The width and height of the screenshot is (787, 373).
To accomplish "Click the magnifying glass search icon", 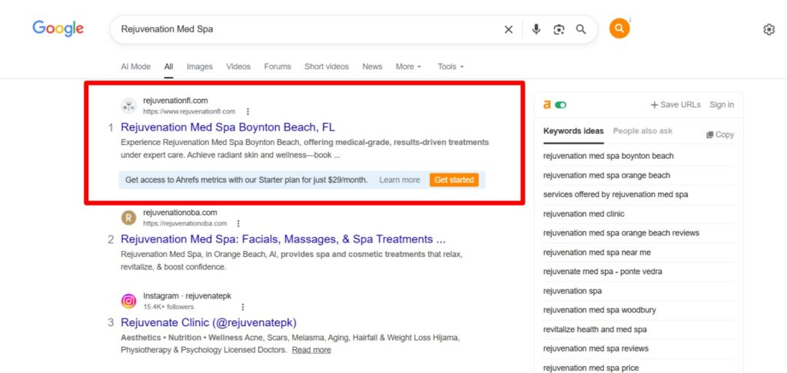I will click(x=581, y=29).
